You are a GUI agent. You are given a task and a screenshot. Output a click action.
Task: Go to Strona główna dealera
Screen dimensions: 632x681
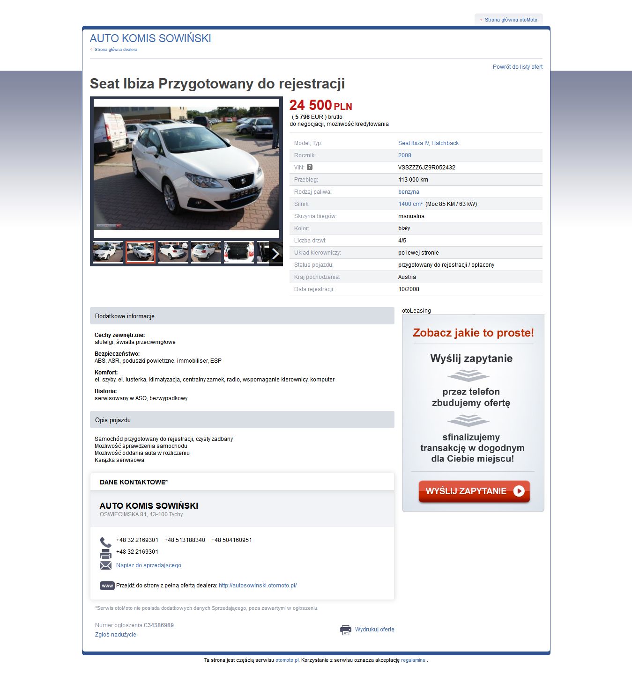[x=116, y=50]
